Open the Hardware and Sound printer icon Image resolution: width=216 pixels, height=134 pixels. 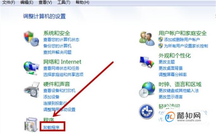[32, 90]
